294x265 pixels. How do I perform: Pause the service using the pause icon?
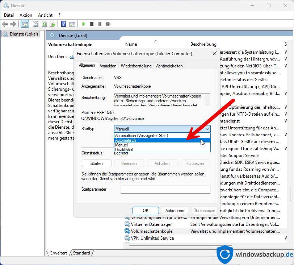(100, 24)
